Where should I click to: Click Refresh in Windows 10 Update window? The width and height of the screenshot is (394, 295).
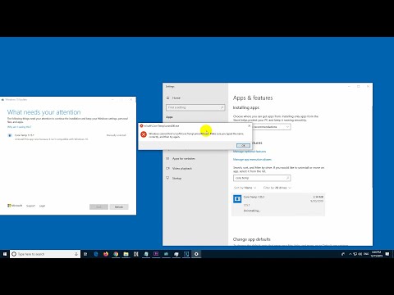point(119,206)
